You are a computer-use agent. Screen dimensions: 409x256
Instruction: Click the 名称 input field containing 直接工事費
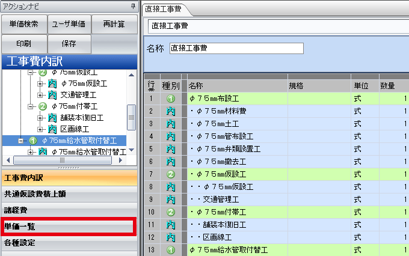[x=236, y=48]
